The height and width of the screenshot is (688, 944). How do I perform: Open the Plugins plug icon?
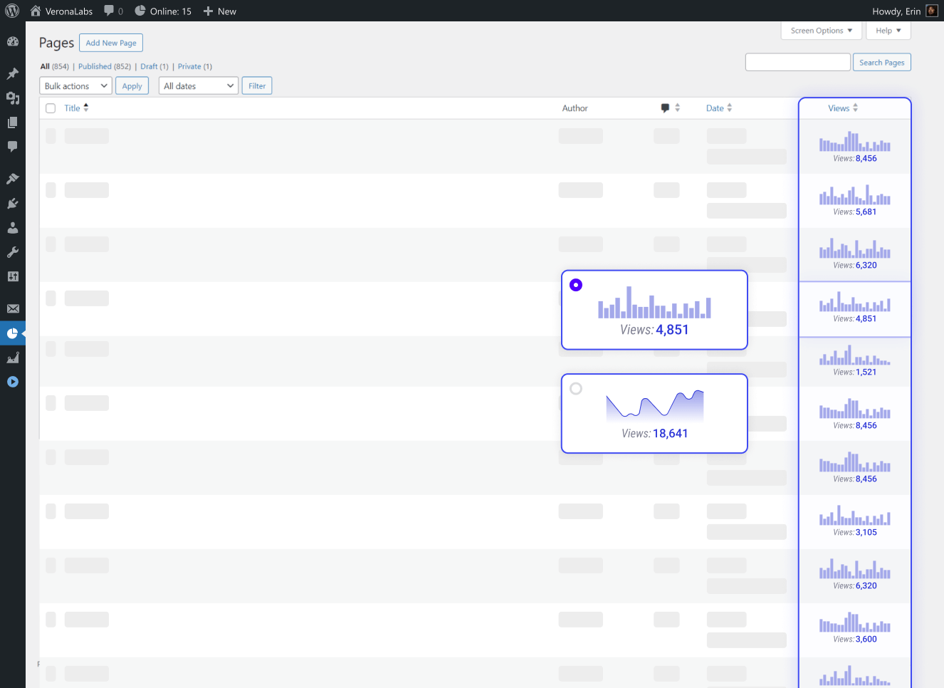[13, 204]
